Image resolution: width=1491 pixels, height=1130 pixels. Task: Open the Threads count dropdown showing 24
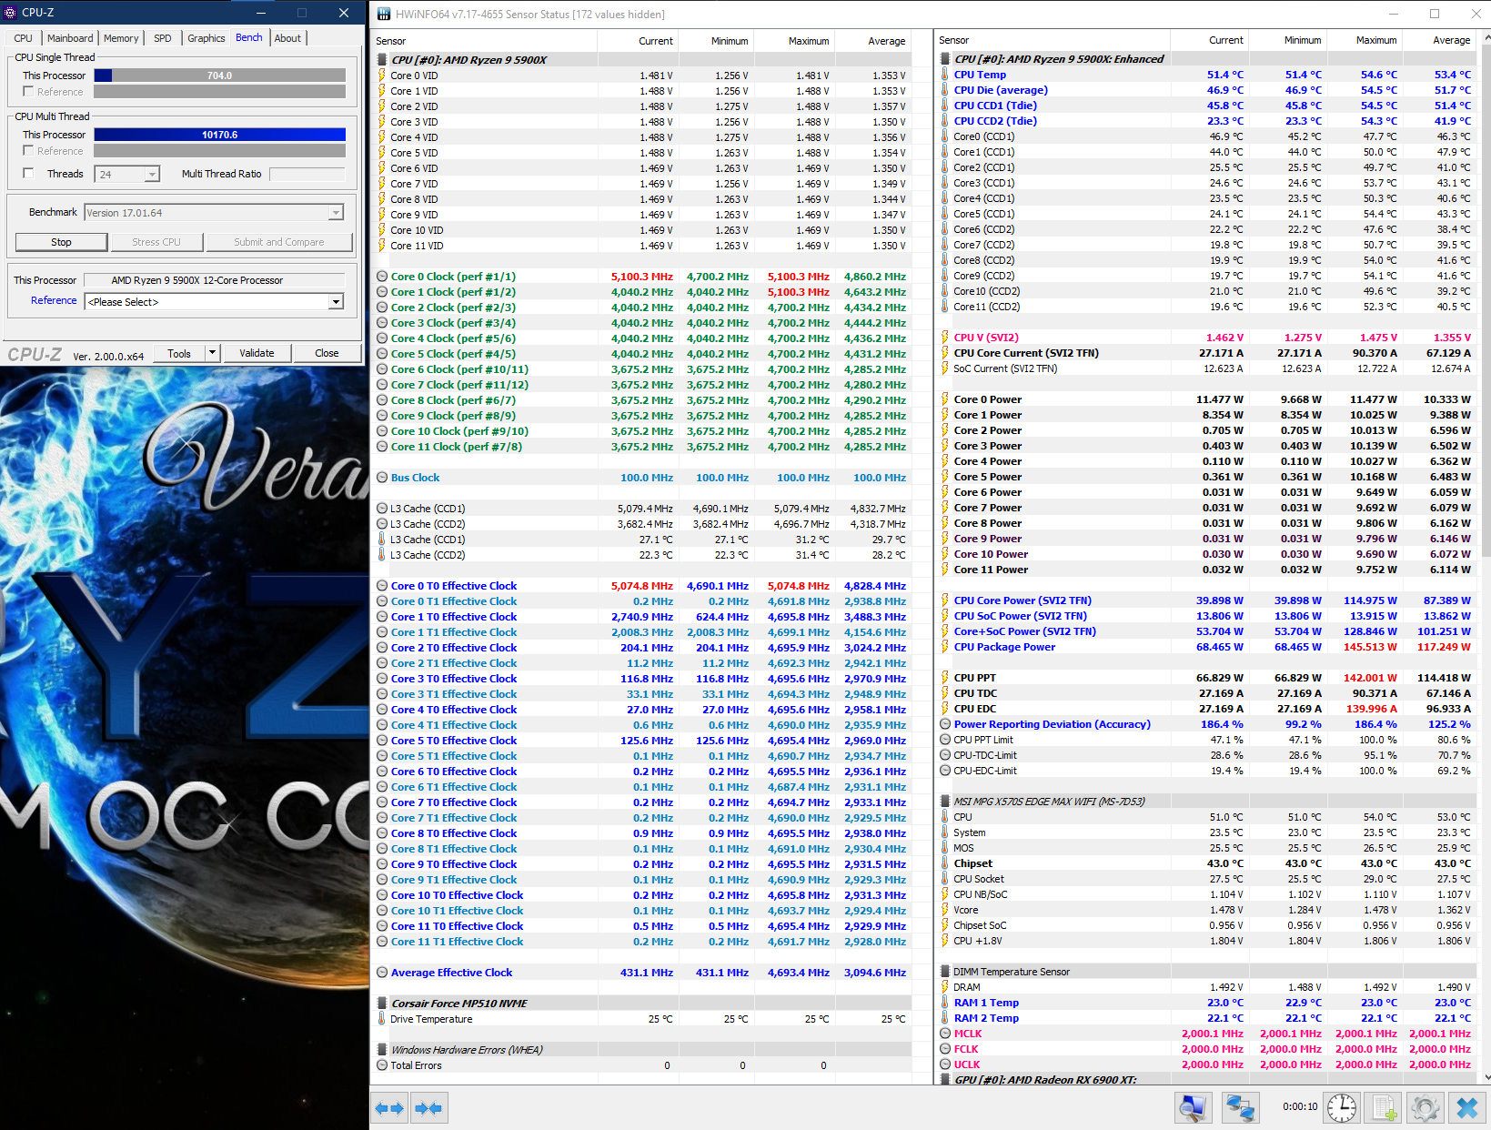point(152,174)
